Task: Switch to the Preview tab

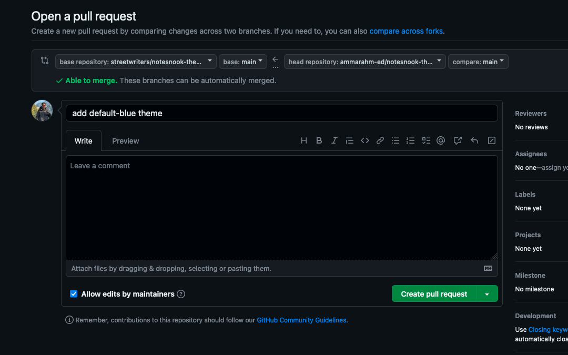Action: pyautogui.click(x=125, y=141)
